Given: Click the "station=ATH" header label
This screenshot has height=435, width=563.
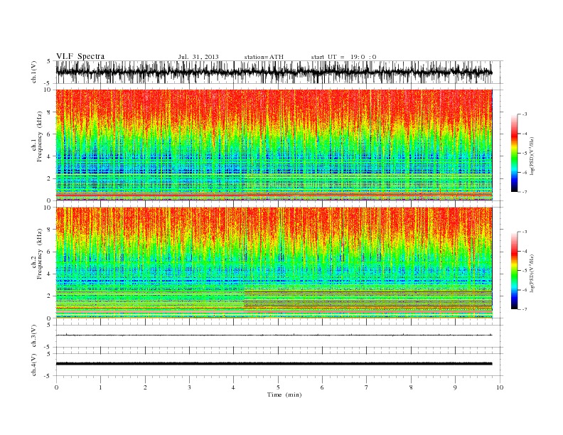Looking at the screenshot, I should 264,57.
